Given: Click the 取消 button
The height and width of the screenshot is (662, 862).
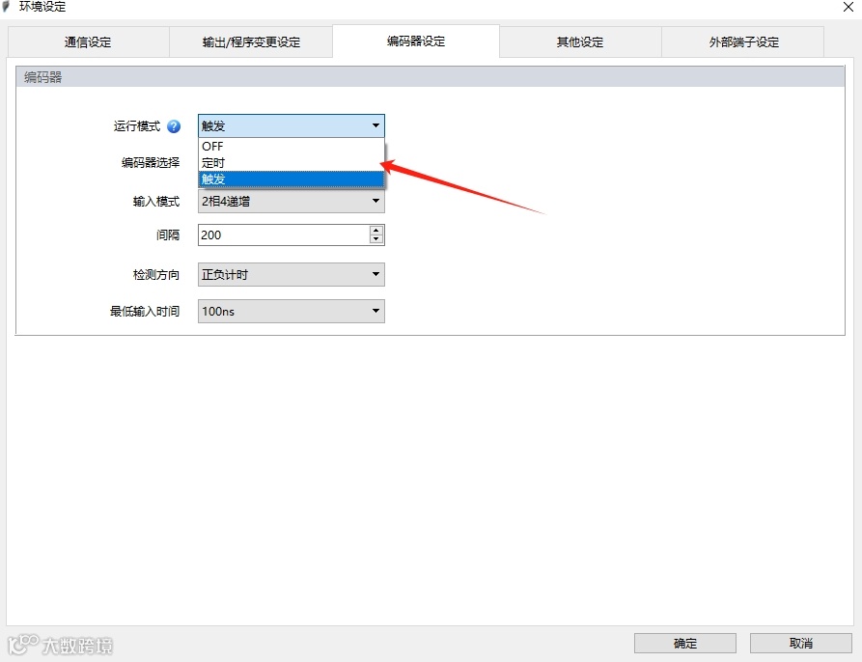Looking at the screenshot, I should click(800, 644).
